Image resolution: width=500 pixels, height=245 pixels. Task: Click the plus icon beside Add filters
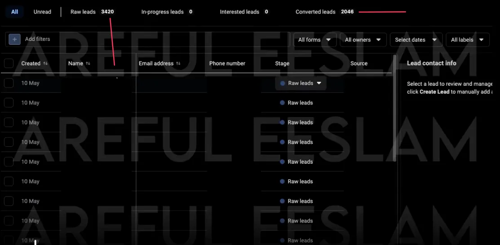15,39
